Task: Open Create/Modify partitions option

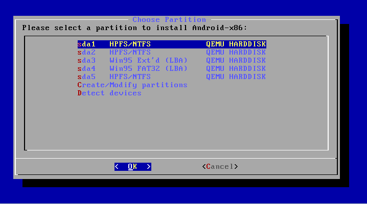Action: 132,85
